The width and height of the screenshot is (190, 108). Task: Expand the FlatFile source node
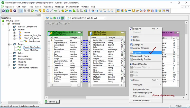[x=14, y=33]
